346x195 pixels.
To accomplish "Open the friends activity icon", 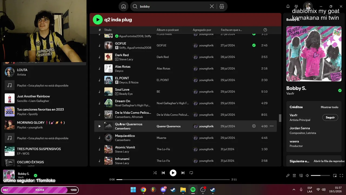I will [x=296, y=6].
